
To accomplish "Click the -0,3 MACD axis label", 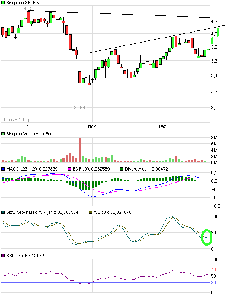I will tap(215, 206).
